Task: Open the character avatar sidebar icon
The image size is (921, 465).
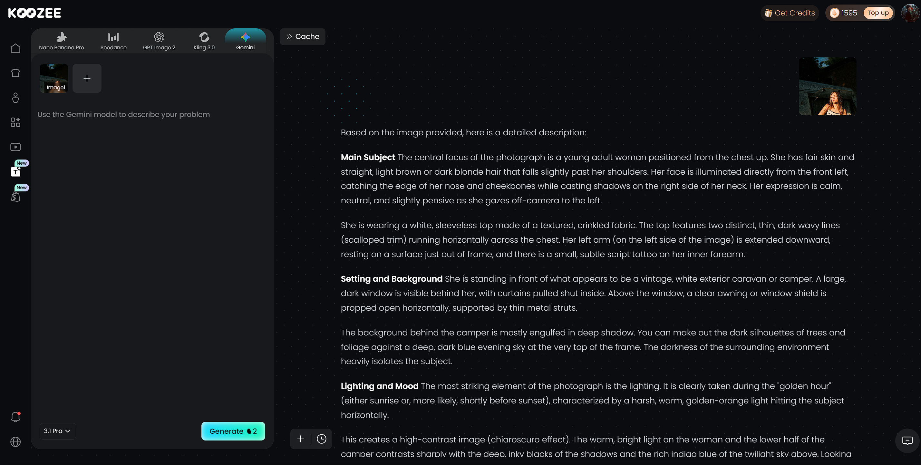Action: pos(15,98)
